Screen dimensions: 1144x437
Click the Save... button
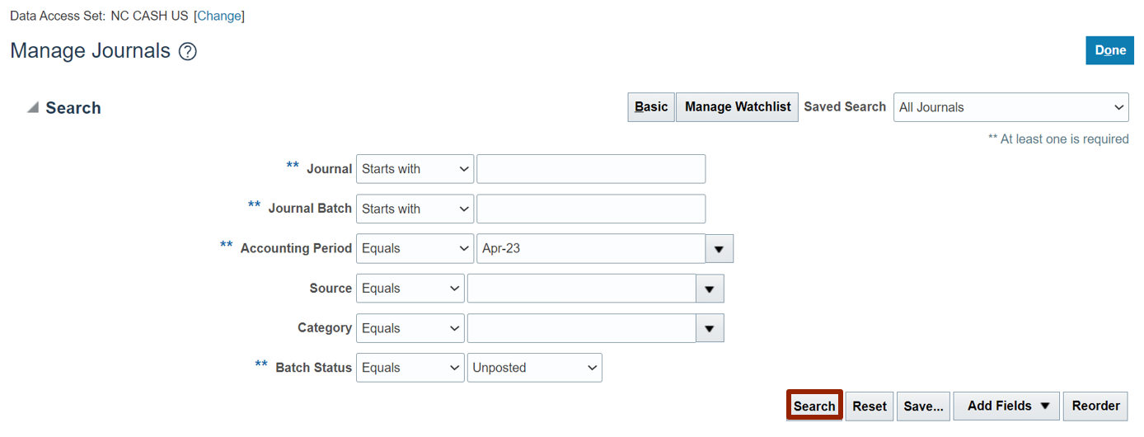coord(923,406)
